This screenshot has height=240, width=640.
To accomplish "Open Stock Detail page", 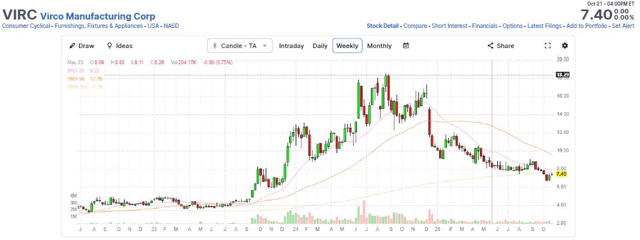I will click(x=383, y=26).
